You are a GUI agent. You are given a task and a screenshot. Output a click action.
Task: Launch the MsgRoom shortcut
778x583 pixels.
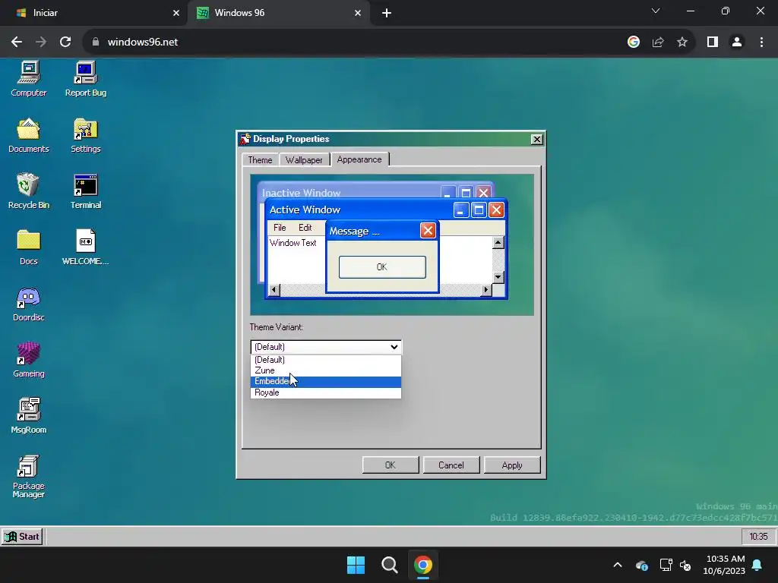pos(29,415)
